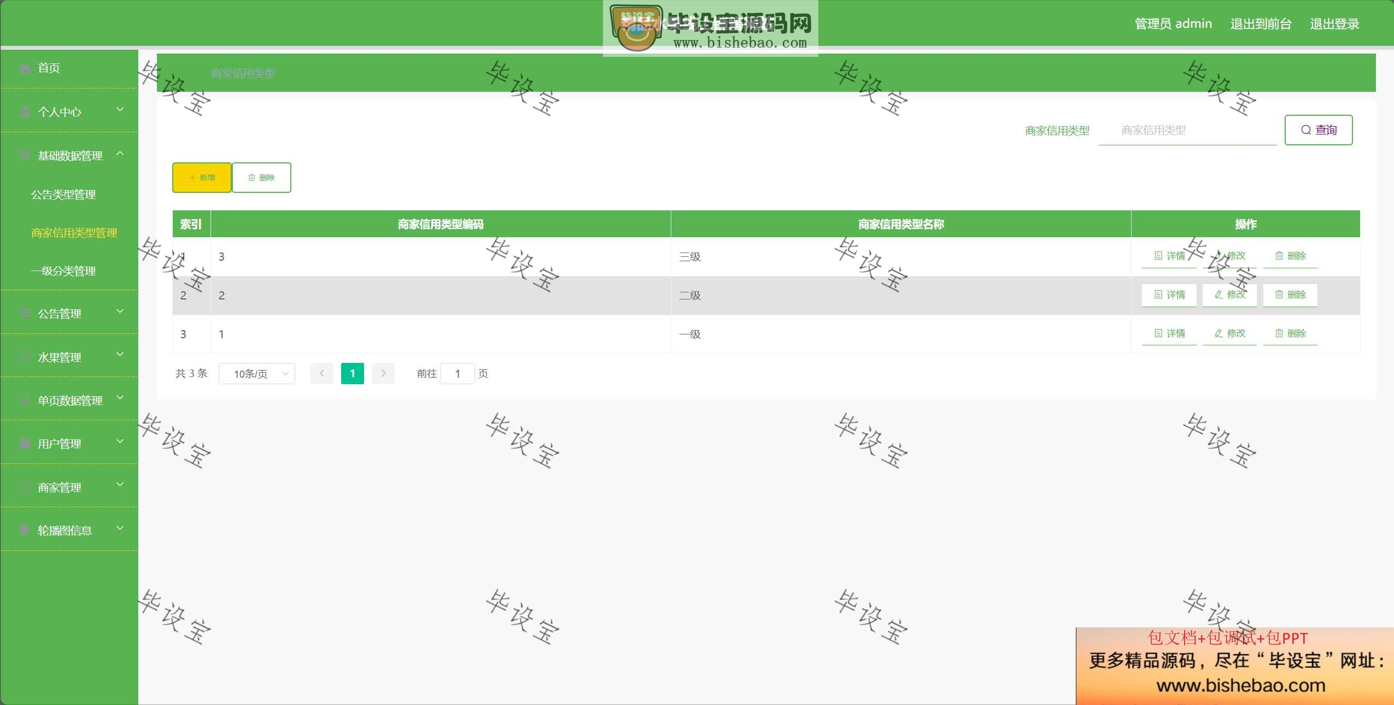This screenshot has height=705, width=1394.
Task: Click the icon beside 轮播图信息
Action: 25,530
